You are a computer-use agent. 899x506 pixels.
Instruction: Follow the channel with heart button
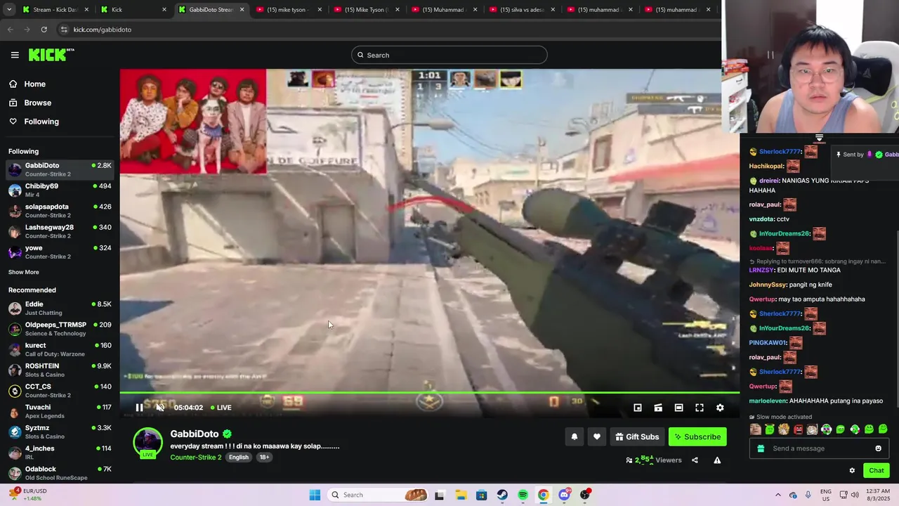tap(597, 436)
